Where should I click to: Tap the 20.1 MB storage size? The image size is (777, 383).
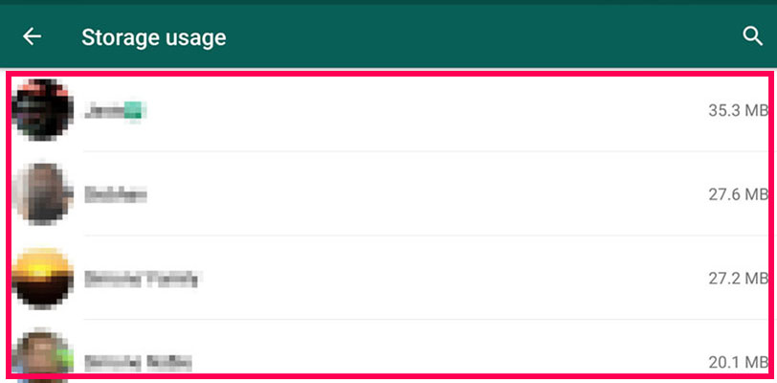(x=738, y=363)
